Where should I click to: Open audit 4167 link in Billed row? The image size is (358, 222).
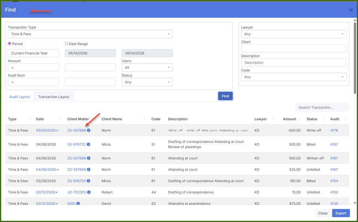click(x=334, y=145)
